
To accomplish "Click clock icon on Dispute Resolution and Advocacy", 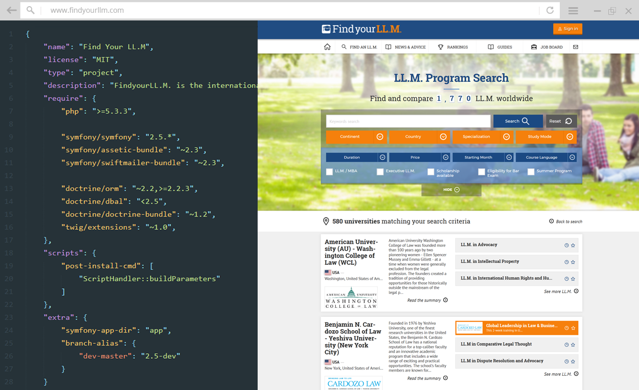I will 566,362.
